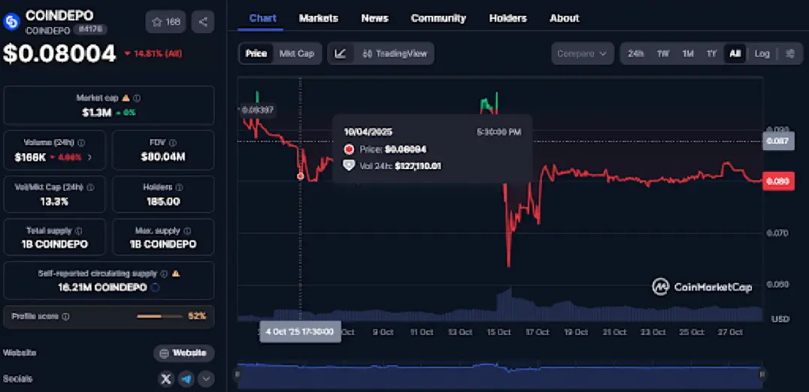Click circulating supply progress circle icon

coord(155,288)
